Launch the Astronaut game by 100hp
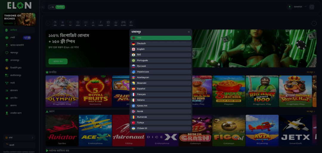 coord(129,130)
